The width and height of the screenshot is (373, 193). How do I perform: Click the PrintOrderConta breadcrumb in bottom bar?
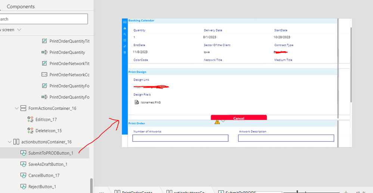click(133, 192)
